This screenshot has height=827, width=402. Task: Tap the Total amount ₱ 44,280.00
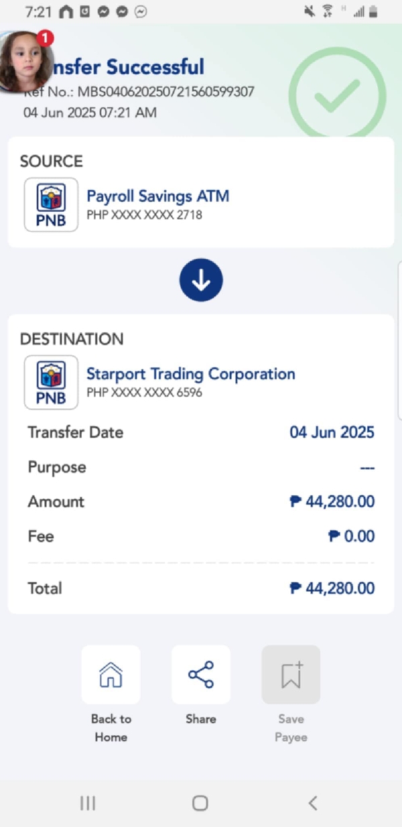[332, 588]
